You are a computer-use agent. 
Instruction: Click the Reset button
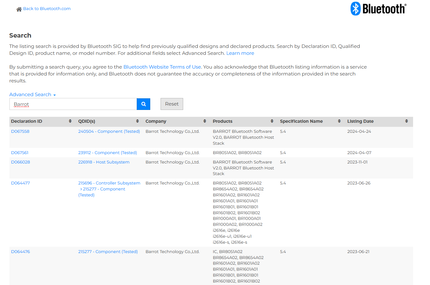pyautogui.click(x=172, y=104)
